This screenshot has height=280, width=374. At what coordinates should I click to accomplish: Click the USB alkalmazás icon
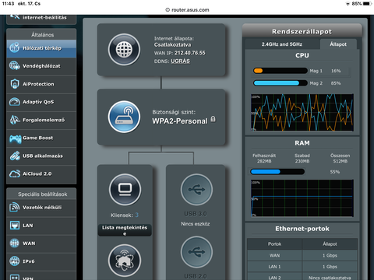15,156
